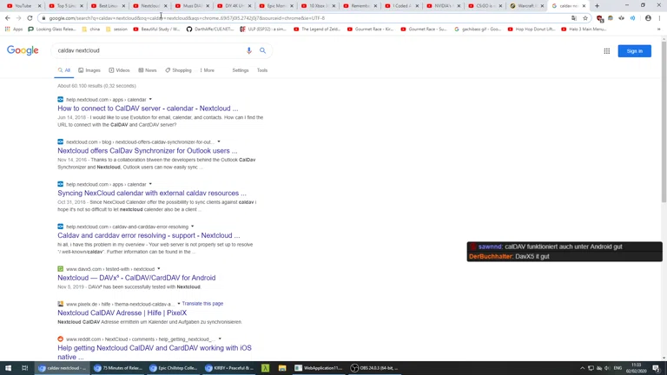The image size is (667, 375).
Task: Select the Images search tab
Action: pos(89,70)
